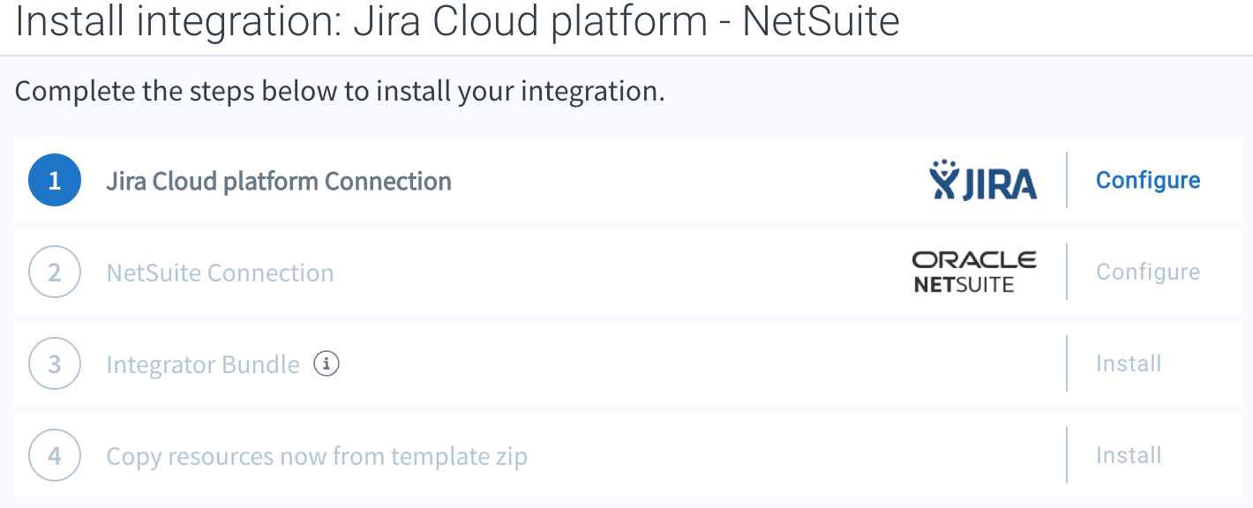
Task: Install resources from the template zip
Action: 1129,455
